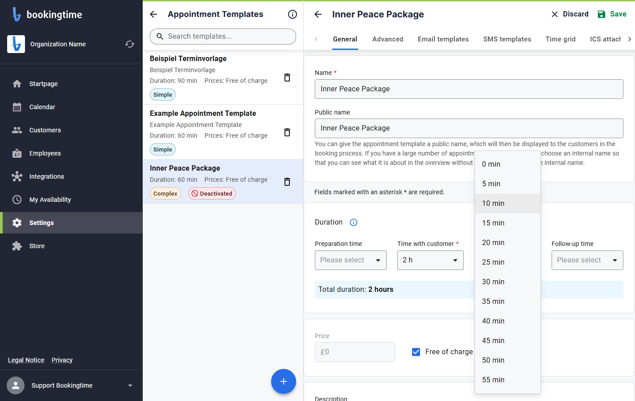Open Startpage via home icon
This screenshot has height=401, width=635.
[17, 84]
